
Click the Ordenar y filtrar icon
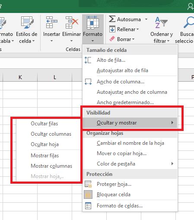pyautogui.click(x=161, y=22)
